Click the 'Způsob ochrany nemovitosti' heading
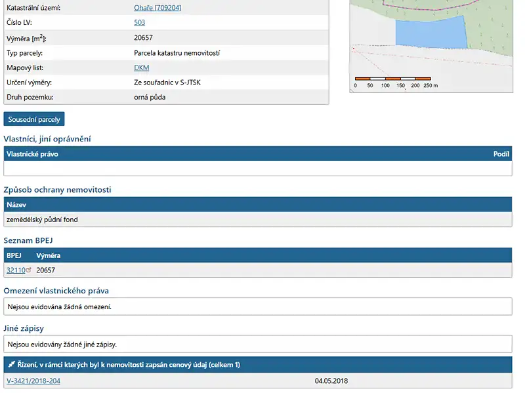Screen dimensions: 525x393 click(57, 189)
